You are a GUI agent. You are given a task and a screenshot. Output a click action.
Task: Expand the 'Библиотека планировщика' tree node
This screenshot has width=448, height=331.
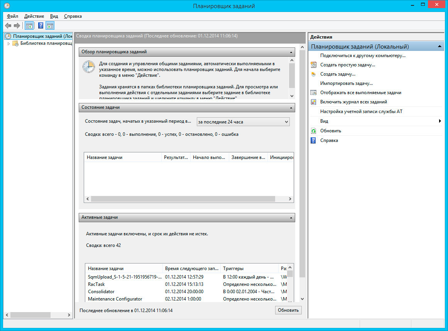pyautogui.click(x=8, y=44)
